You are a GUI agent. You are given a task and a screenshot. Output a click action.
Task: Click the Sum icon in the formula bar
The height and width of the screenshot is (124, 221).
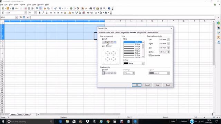click(x=24, y=17)
